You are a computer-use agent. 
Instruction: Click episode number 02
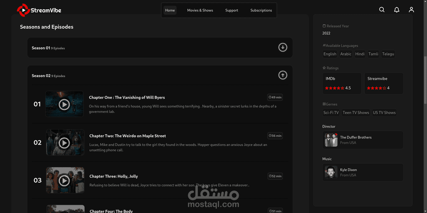click(37, 143)
